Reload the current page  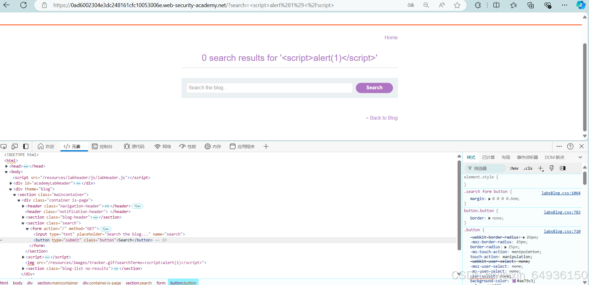tap(23, 5)
